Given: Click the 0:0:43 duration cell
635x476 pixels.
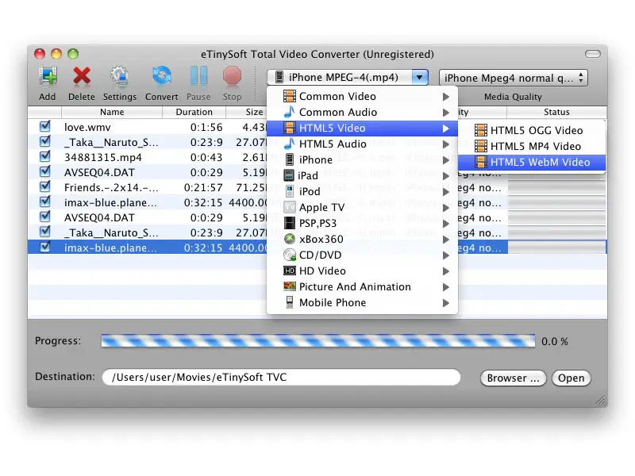Looking at the screenshot, I should tap(206, 157).
